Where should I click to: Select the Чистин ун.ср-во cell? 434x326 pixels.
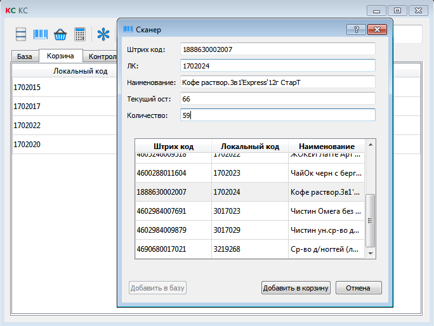[x=327, y=230]
